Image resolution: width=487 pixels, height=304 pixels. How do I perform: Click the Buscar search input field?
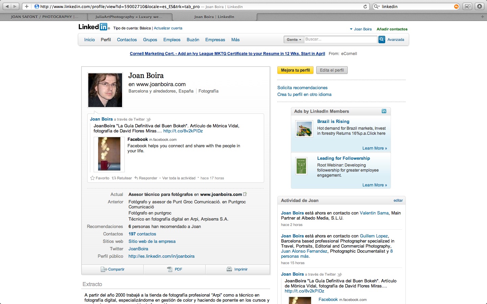point(340,40)
